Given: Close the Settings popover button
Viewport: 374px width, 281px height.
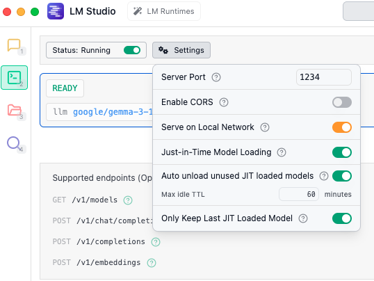Looking at the screenshot, I should (181, 50).
